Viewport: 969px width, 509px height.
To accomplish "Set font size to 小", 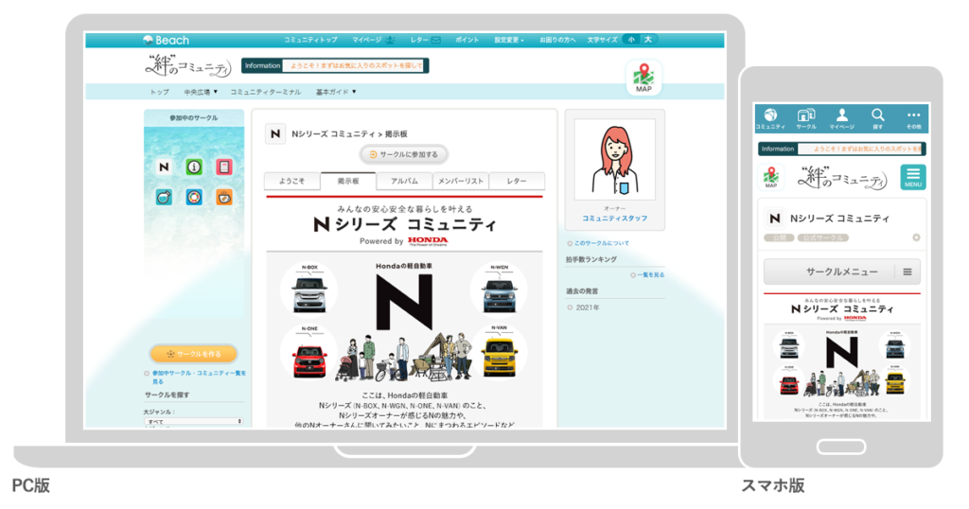I will [x=631, y=40].
